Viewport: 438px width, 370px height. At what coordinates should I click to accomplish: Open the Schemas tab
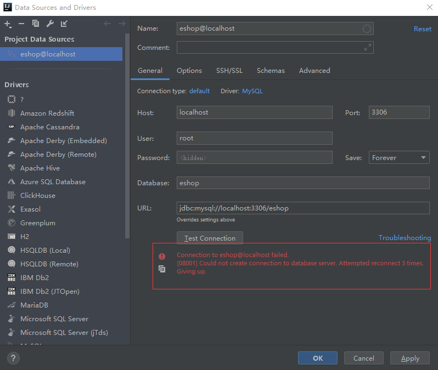coord(271,71)
